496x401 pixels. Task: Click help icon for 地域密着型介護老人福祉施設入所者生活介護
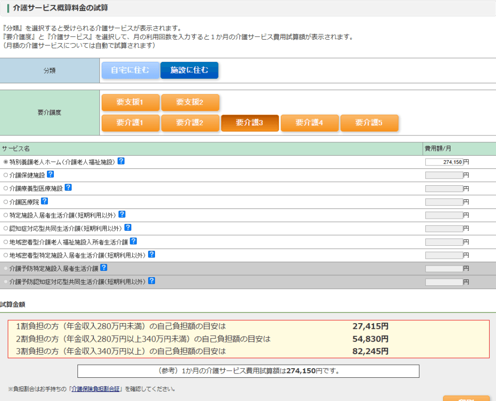pyautogui.click(x=133, y=241)
